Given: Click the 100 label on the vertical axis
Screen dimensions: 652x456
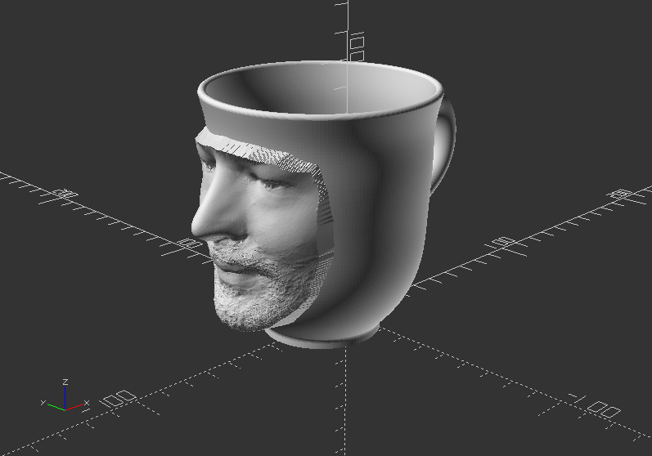Looking at the screenshot, I should [x=356, y=47].
